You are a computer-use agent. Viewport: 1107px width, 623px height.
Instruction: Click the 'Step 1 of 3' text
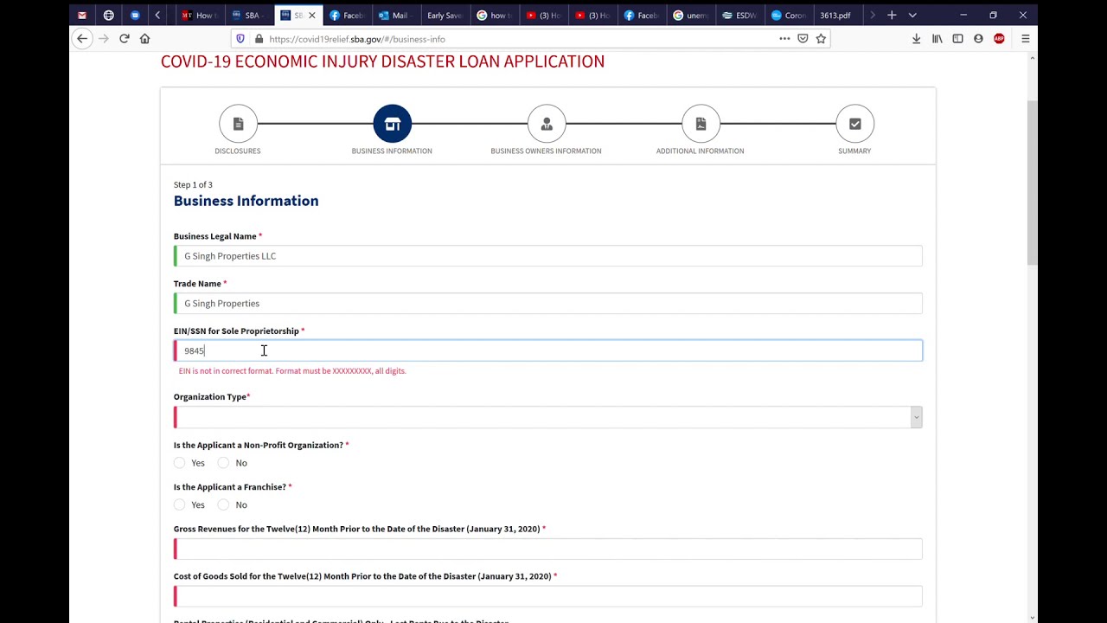[x=193, y=184]
